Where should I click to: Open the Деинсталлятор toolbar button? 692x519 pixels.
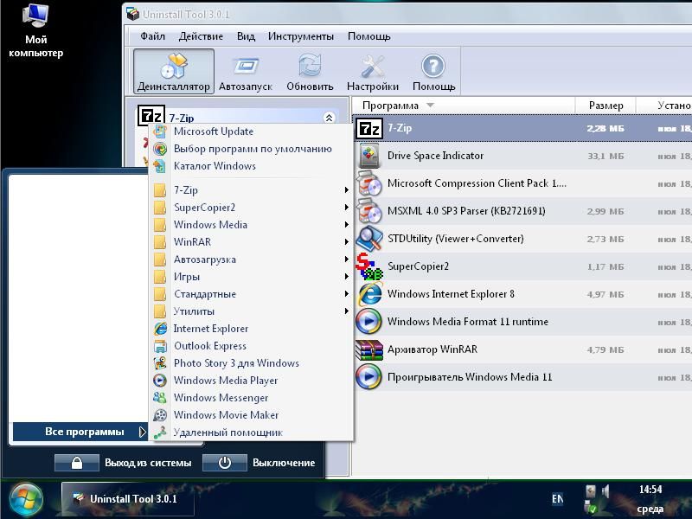(x=174, y=71)
